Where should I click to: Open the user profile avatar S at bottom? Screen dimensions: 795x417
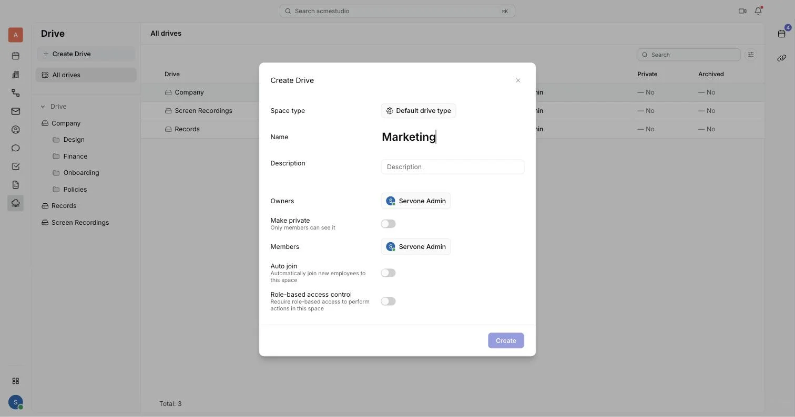click(15, 402)
